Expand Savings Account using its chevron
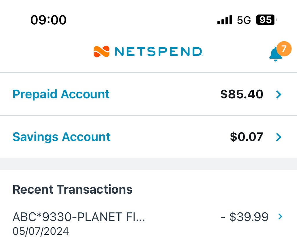The width and height of the screenshot is (297, 249). [279, 137]
